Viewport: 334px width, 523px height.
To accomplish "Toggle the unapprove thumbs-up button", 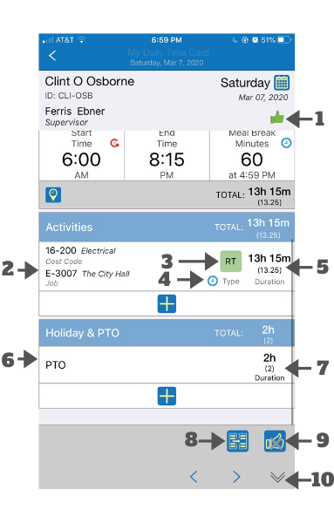I will [x=275, y=441].
